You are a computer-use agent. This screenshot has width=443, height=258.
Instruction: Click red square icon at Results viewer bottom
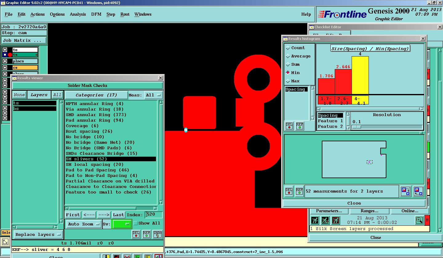click(x=117, y=256)
